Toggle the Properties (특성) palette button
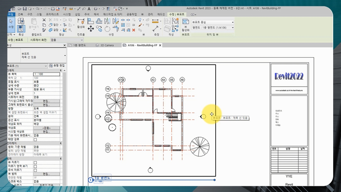Viewport: 341px width, 192px height. [21, 28]
